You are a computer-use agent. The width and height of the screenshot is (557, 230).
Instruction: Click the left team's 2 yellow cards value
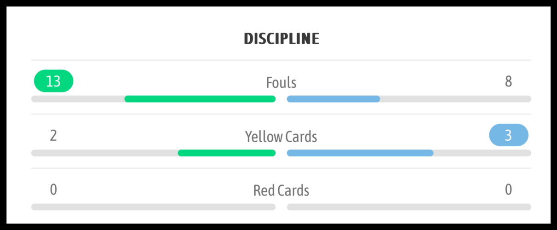53,136
